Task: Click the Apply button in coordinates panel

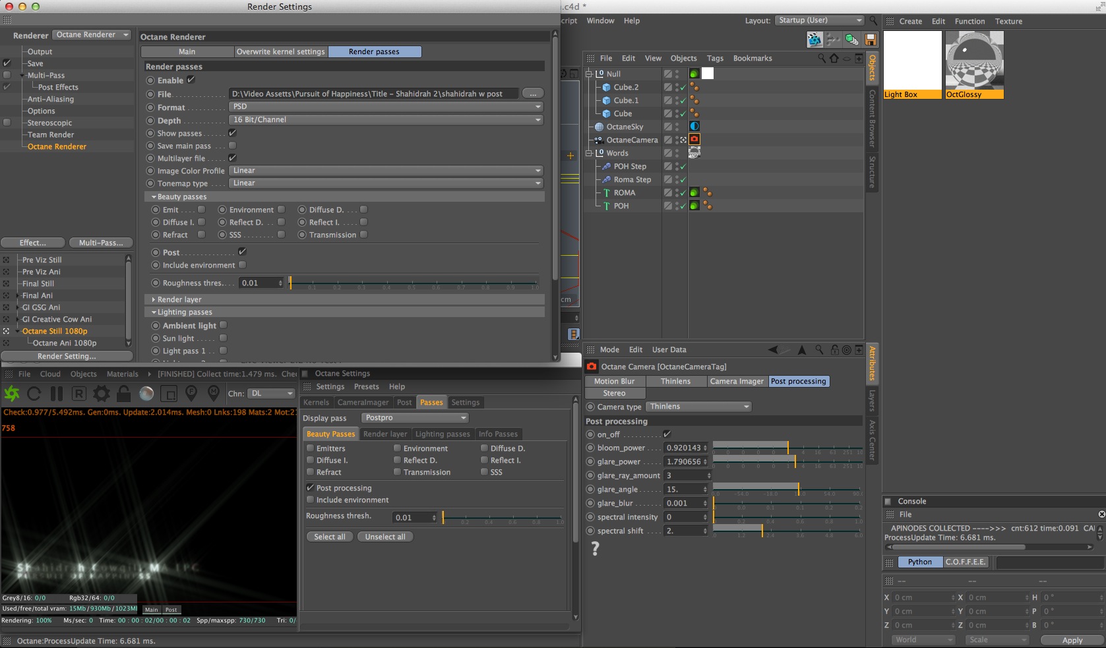Action: tap(1072, 640)
